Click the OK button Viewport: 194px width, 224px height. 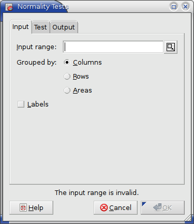click(162, 207)
